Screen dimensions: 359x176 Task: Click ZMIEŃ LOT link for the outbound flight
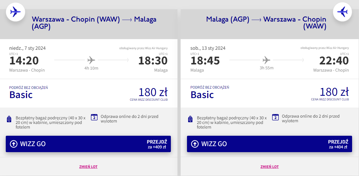tap(88, 167)
